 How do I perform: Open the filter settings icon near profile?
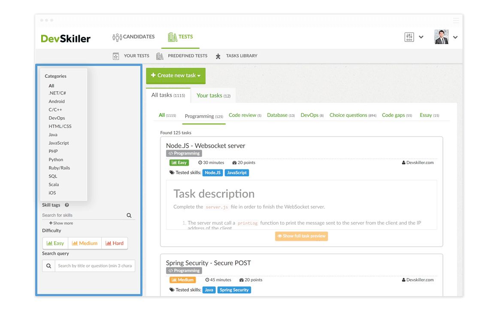click(409, 37)
